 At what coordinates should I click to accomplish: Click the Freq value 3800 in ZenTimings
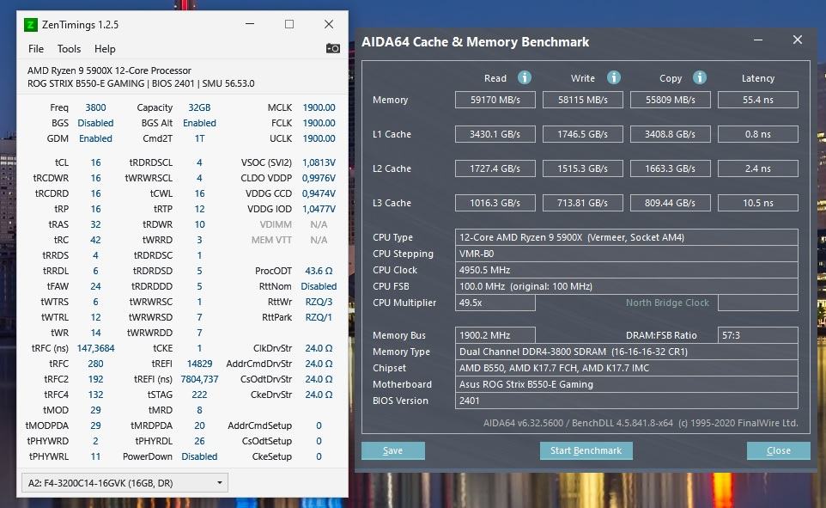95,107
